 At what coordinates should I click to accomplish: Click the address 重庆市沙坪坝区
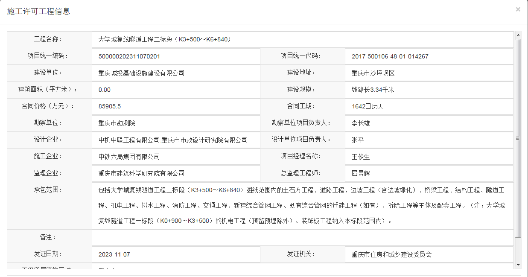(373, 73)
